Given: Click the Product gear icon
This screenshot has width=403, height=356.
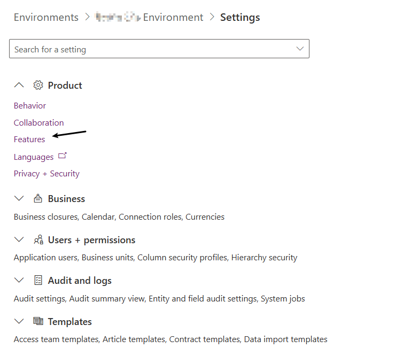Looking at the screenshot, I should coord(38,85).
